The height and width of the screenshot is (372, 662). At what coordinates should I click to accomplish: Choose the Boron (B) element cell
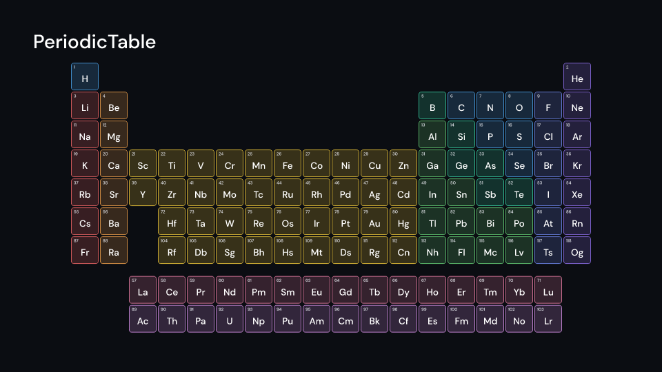(432, 105)
